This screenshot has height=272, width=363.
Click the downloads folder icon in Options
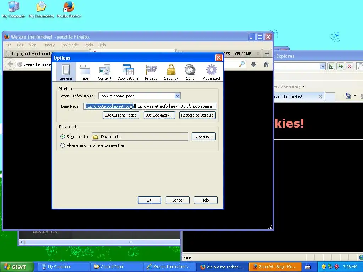[95, 137]
